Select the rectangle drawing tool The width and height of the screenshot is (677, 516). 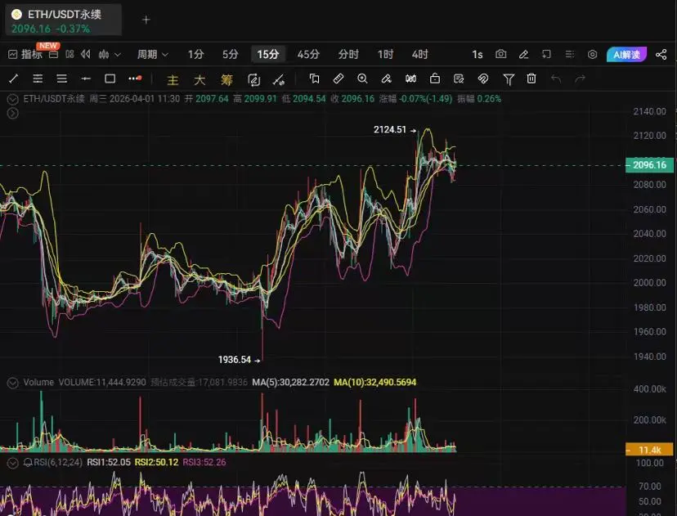(x=110, y=79)
